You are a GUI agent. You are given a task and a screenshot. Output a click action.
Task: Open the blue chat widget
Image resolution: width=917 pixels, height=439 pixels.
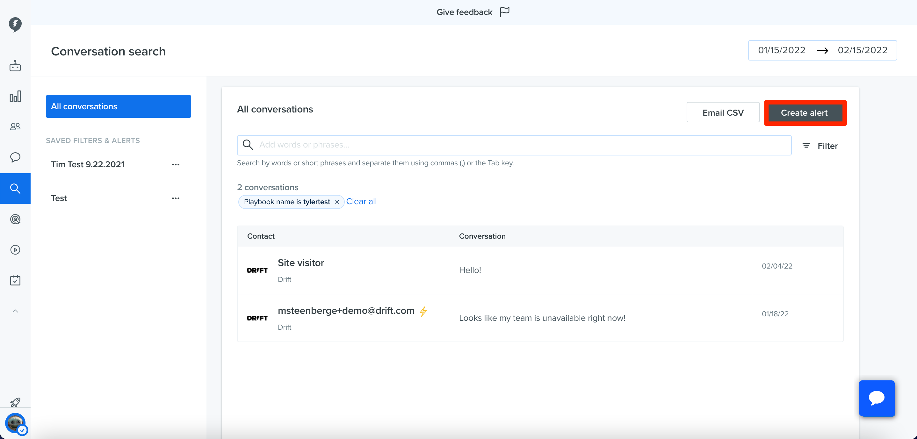[x=877, y=398]
